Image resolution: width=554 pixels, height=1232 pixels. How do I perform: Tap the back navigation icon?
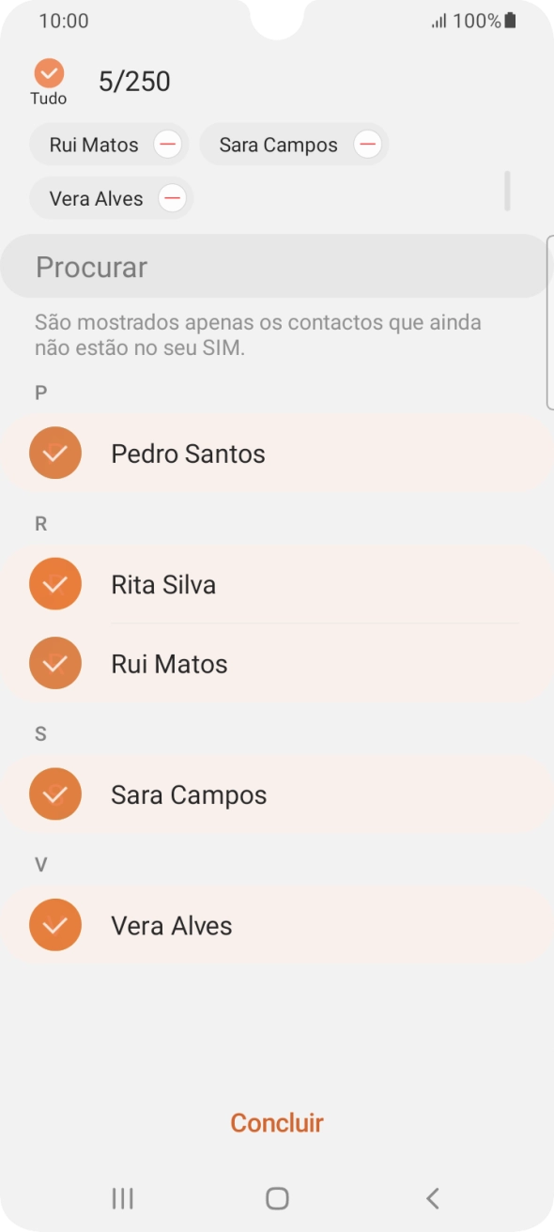tap(431, 1198)
